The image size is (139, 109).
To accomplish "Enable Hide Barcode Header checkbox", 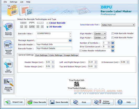I will coord(113,34).
